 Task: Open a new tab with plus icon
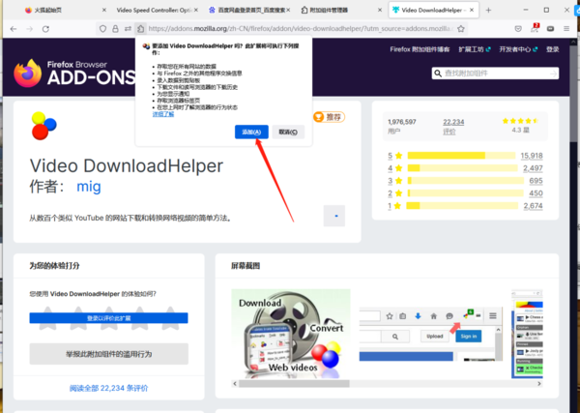click(488, 11)
